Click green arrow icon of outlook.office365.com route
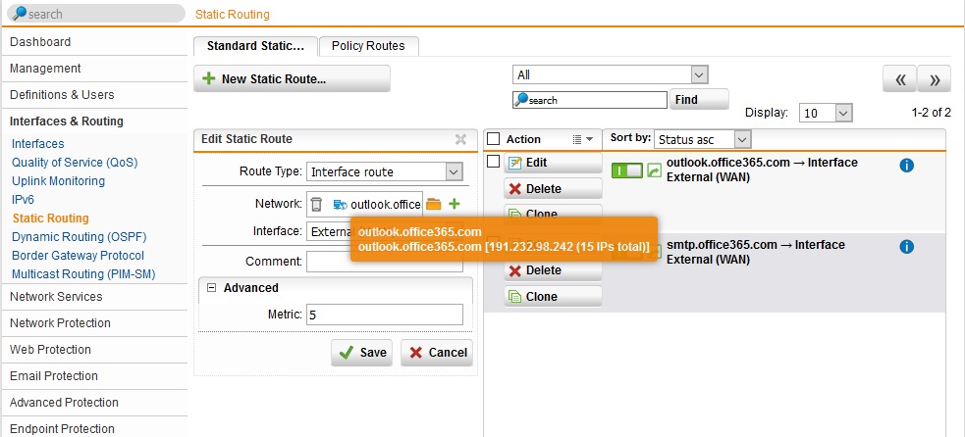The width and height of the screenshot is (965, 437). (x=654, y=170)
